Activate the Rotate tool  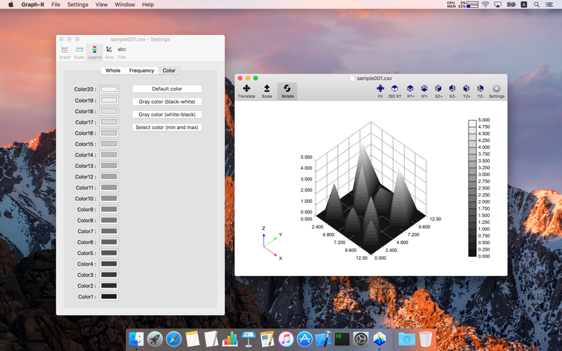coord(287,91)
